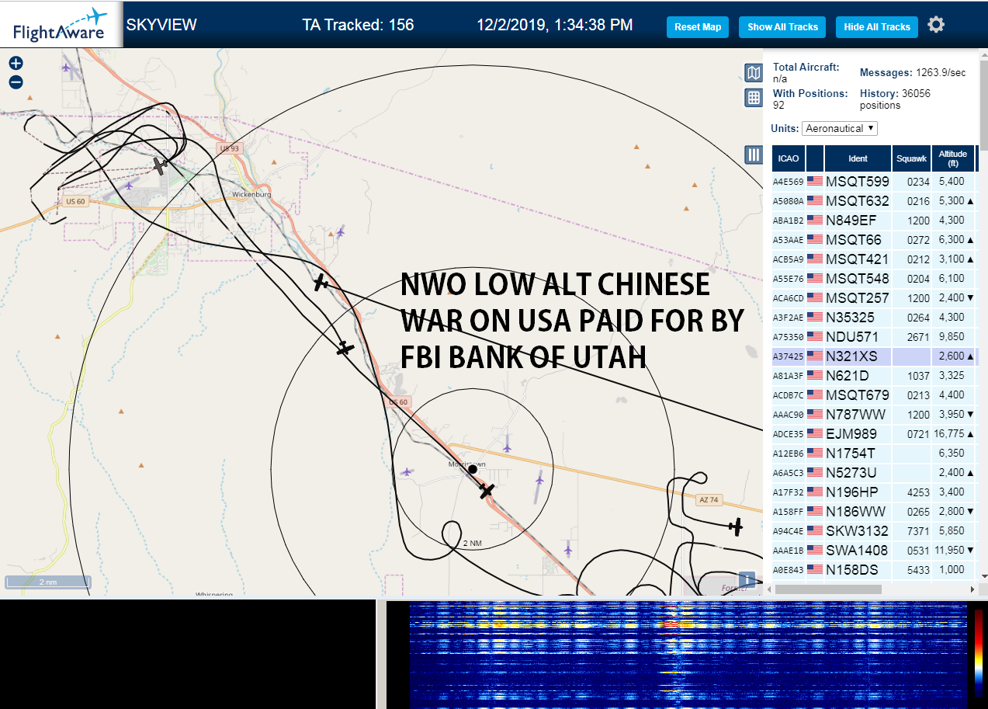
Task: Click Hide All Tracks button
Action: [x=877, y=27]
